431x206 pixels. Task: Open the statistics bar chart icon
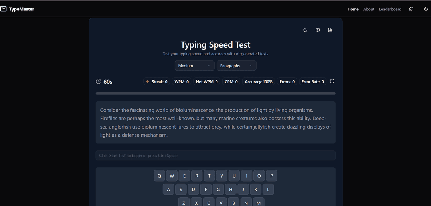click(330, 30)
